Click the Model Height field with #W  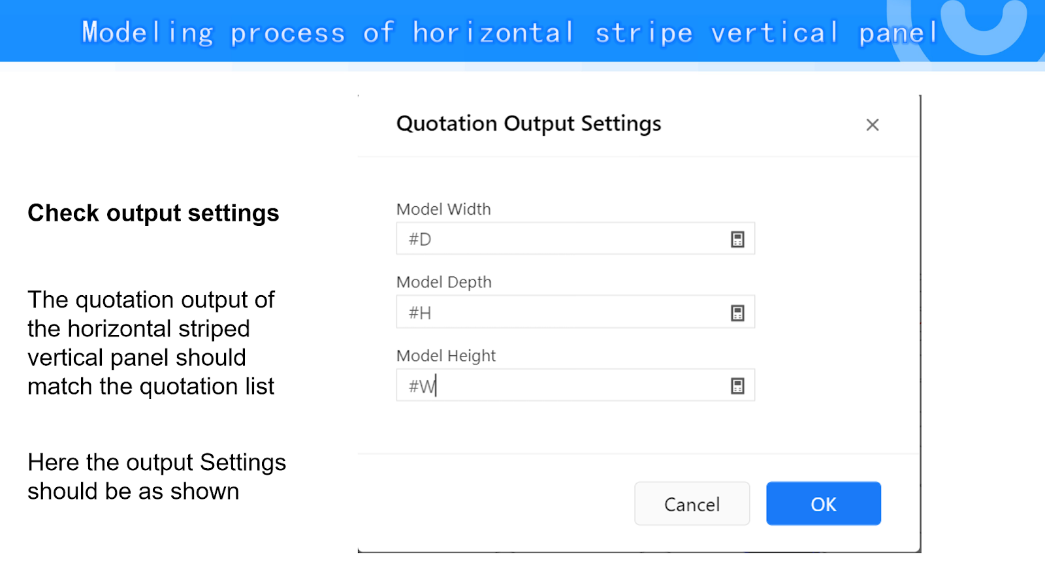tap(562, 387)
